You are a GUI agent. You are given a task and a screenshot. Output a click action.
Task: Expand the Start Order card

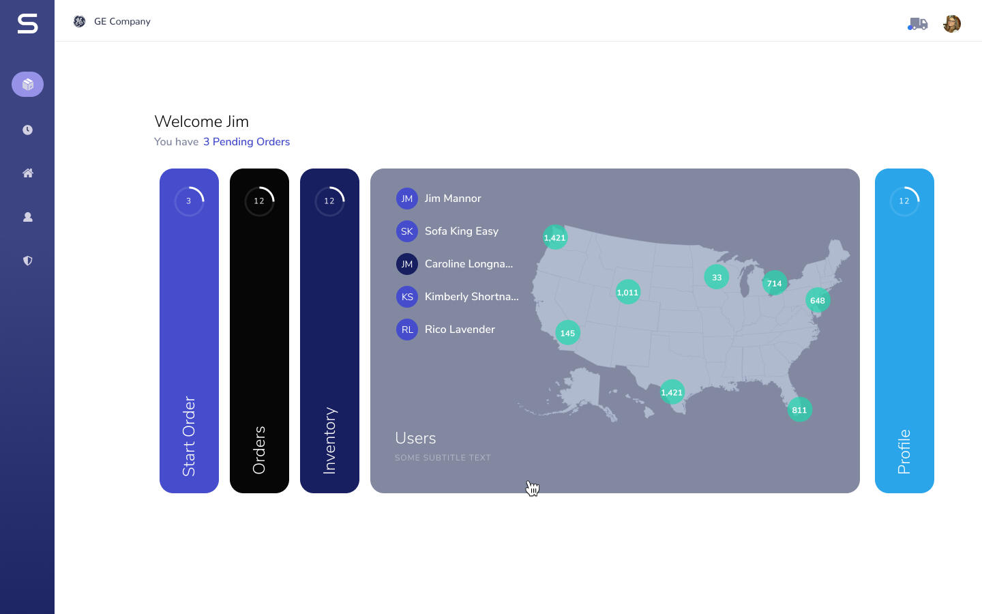(x=189, y=330)
